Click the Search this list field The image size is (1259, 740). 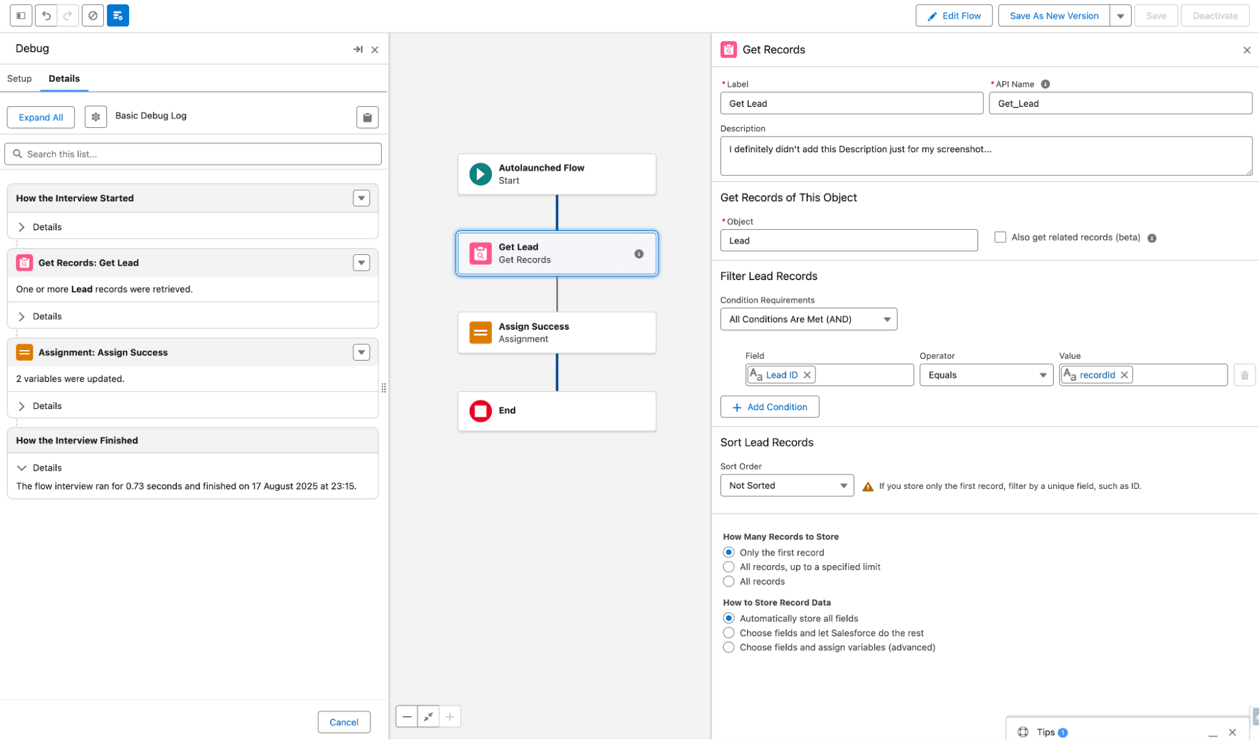click(193, 154)
